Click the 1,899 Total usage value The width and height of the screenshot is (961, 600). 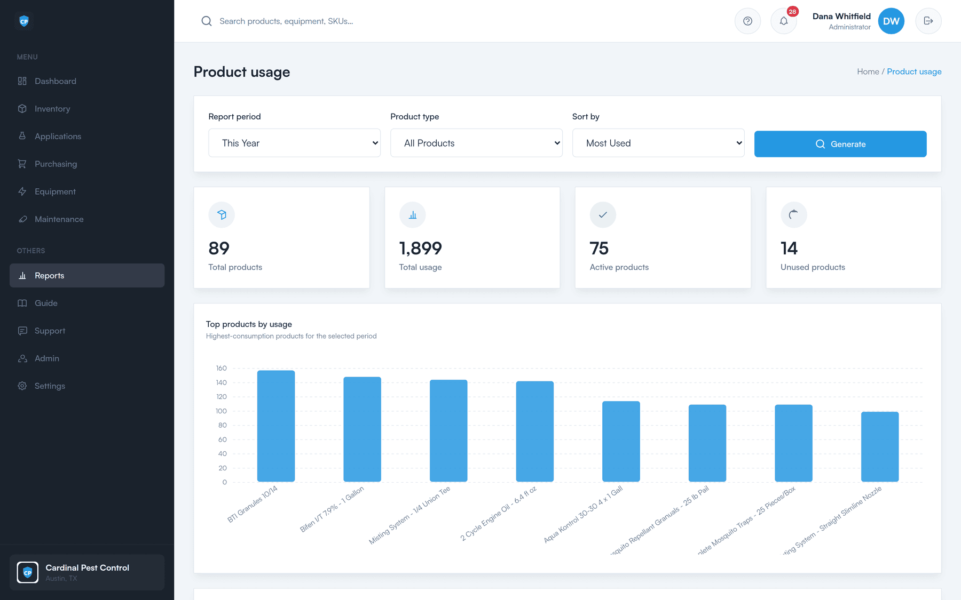pyautogui.click(x=421, y=249)
